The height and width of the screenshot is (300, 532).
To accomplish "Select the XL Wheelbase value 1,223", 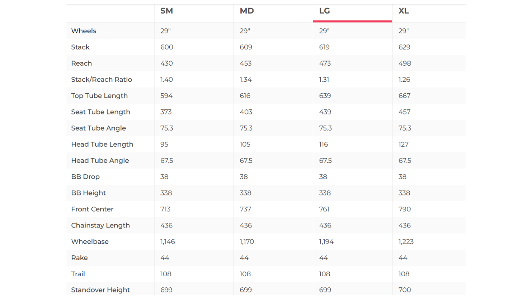I will (406, 242).
